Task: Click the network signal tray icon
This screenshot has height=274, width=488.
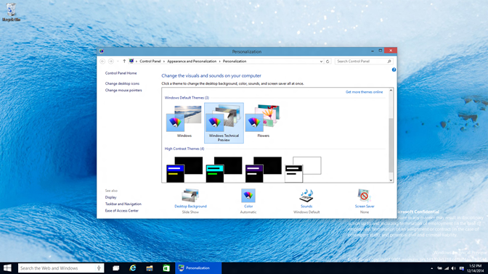Action: [447, 268]
